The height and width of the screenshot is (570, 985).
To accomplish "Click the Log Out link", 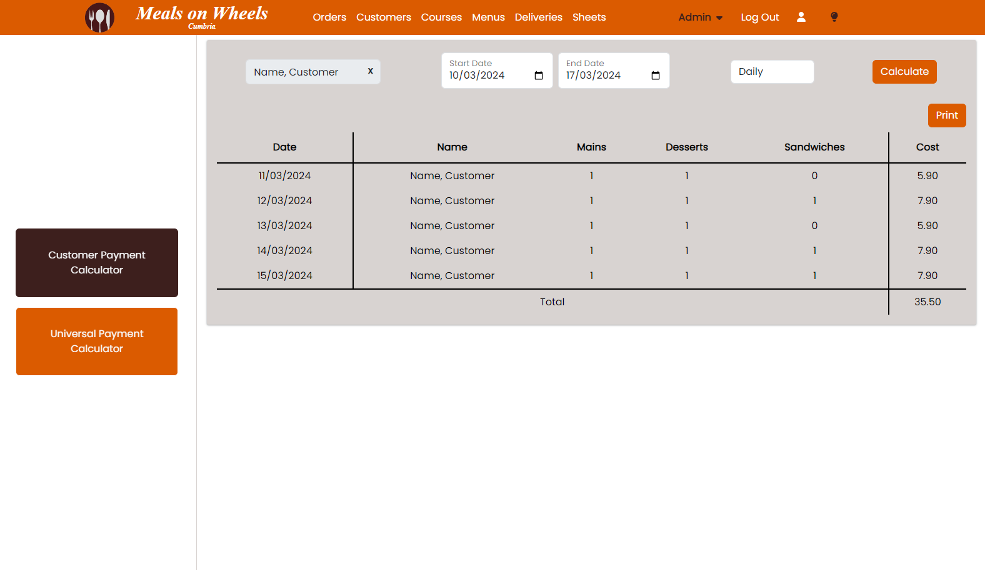I will (760, 17).
